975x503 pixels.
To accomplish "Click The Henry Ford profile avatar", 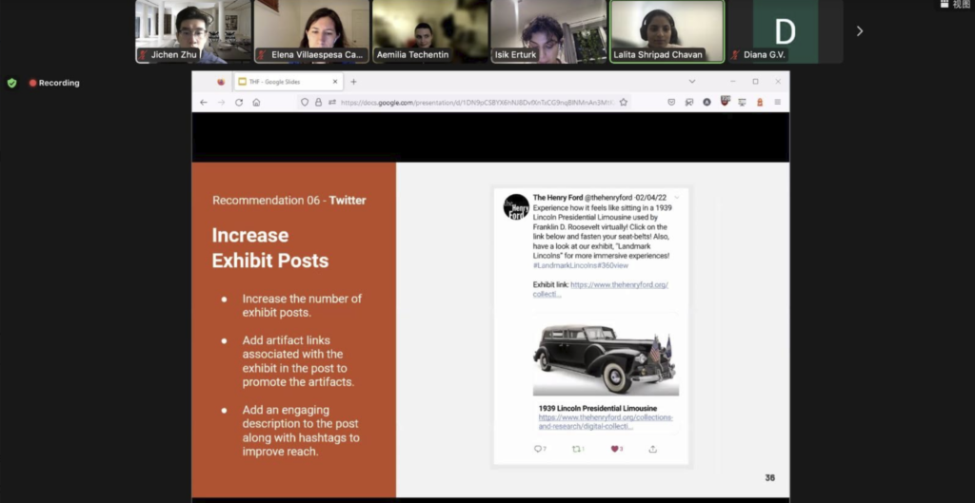I will coord(516,206).
